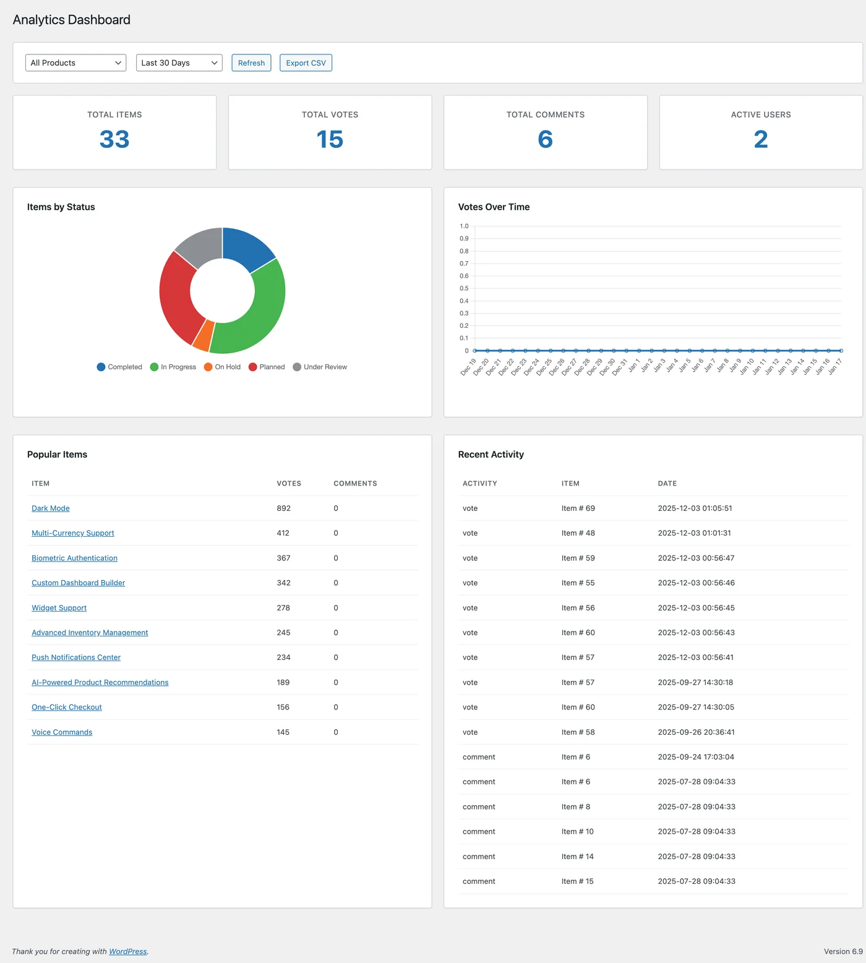Screen dimensions: 866x963
Task: Open Biometric Authentication link
Action: point(74,558)
